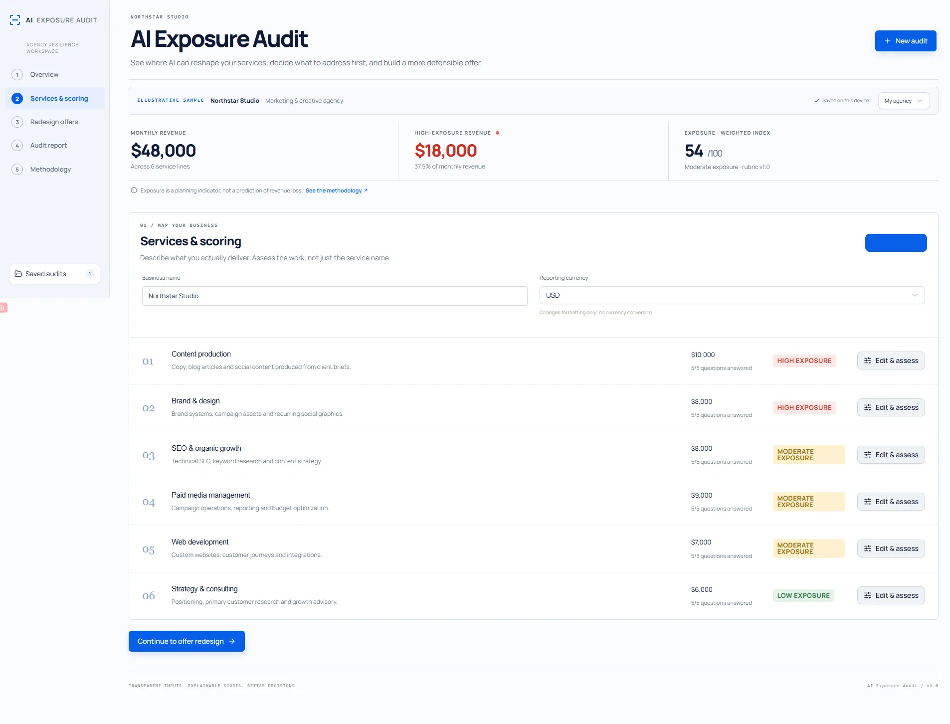Click the Paid media management service title

(x=211, y=495)
